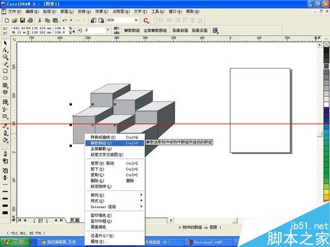Click the vertical scrollbar up arrow
Image resolution: width=330 pixels, height=247 pixels.
tap(319, 45)
